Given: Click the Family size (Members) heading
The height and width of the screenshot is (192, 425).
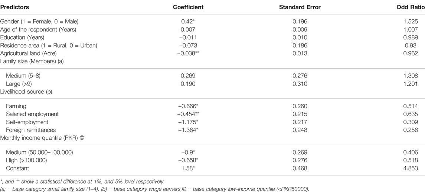Looking at the screenshot, I should click(32, 61).
